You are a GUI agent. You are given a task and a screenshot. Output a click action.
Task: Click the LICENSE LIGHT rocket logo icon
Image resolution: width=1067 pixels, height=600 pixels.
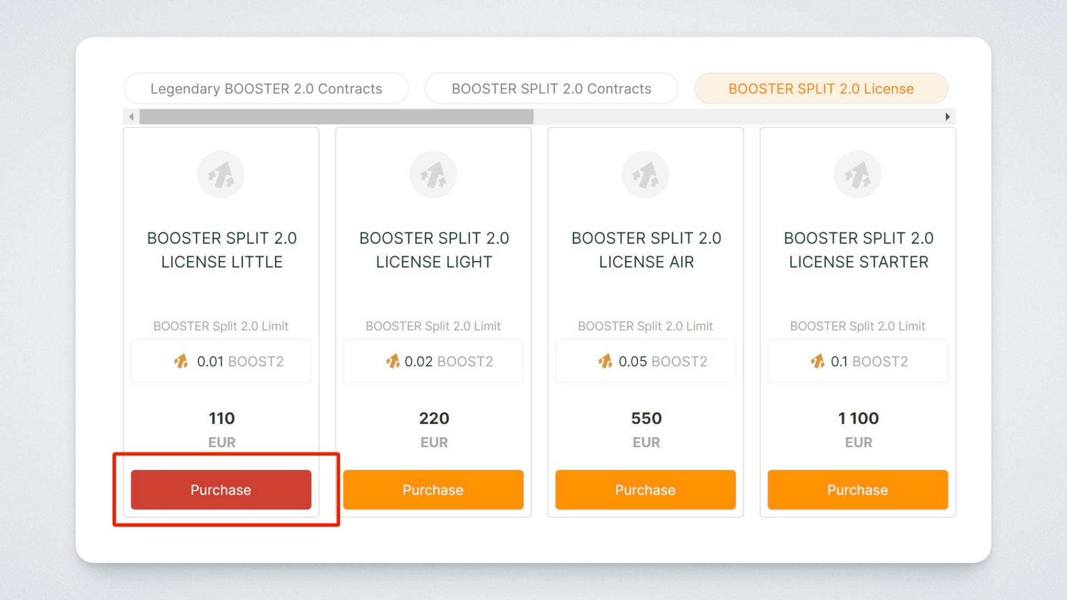point(433,175)
